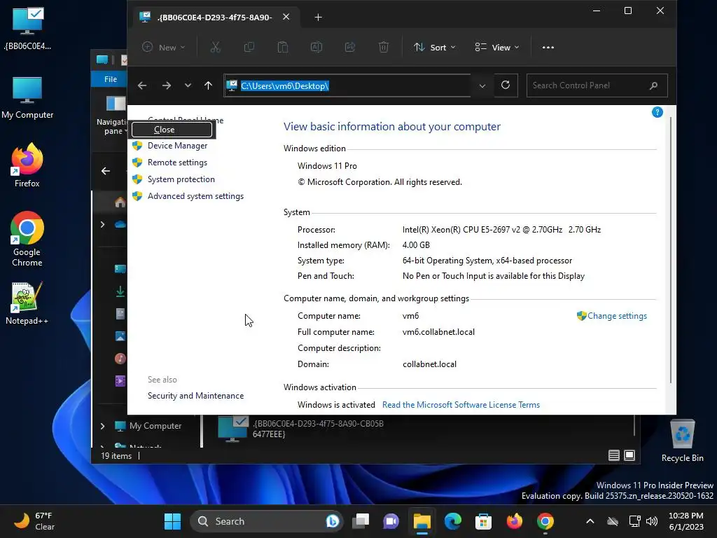This screenshot has height=538, width=717.
Task: Open Device Manager link
Action: [177, 146]
